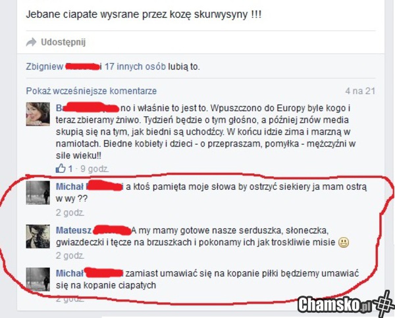Click the 9 godz. timestamp

pyautogui.click(x=94, y=169)
